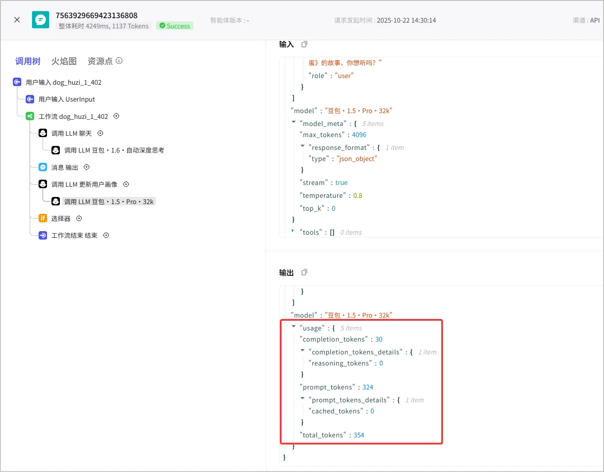Copy the 输出 section content

(x=304, y=272)
